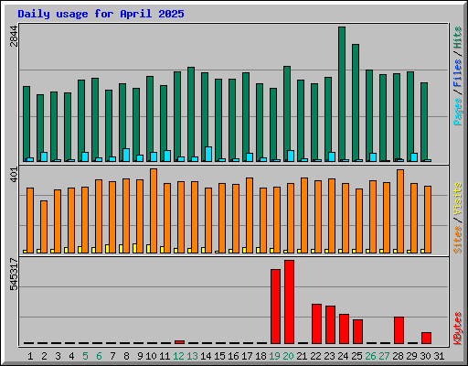Click day label 15 on the x-axis

pyautogui.click(x=219, y=356)
